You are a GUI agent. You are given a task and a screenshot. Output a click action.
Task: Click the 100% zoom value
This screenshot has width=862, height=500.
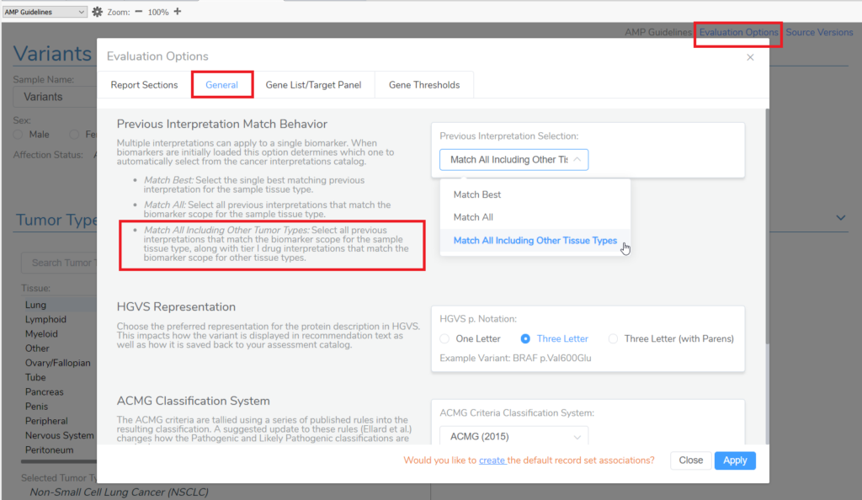tap(158, 12)
